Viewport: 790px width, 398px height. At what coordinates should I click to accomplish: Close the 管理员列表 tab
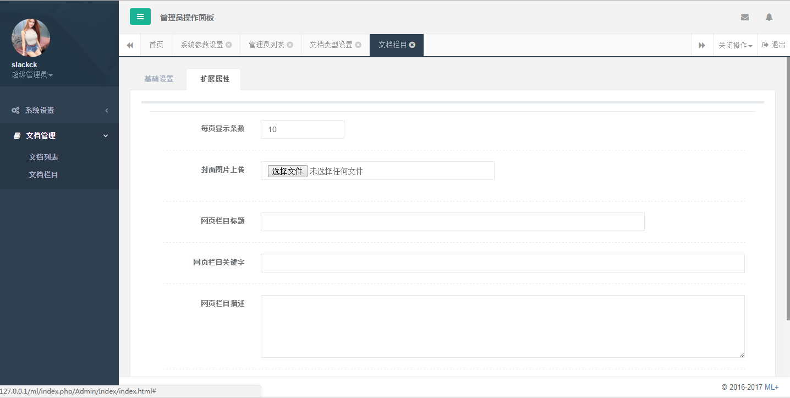point(290,45)
